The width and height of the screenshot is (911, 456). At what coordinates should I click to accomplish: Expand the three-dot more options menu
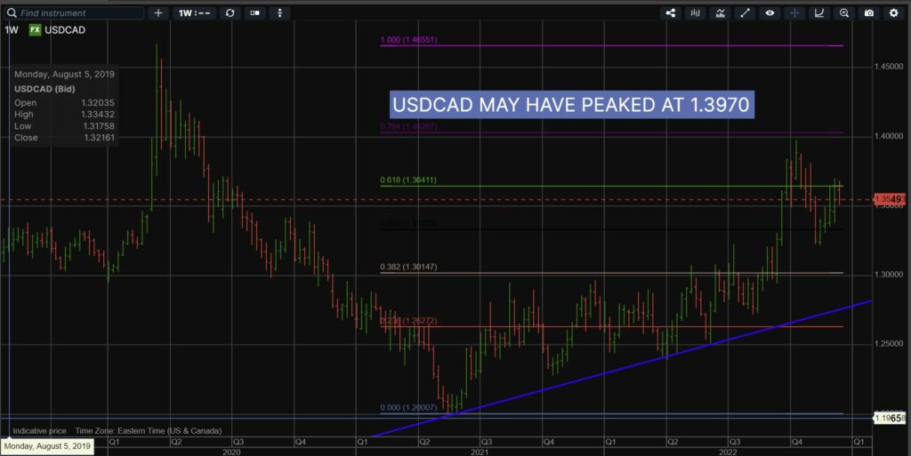[x=281, y=13]
